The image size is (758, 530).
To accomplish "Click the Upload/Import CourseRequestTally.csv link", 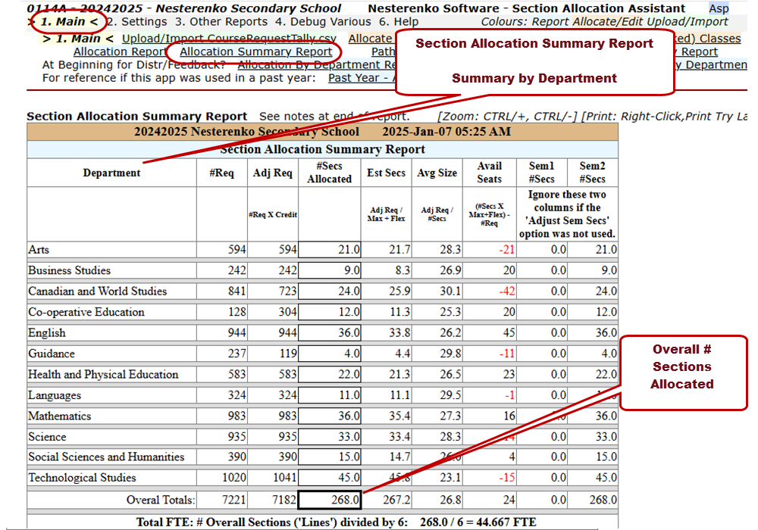I will pos(229,39).
